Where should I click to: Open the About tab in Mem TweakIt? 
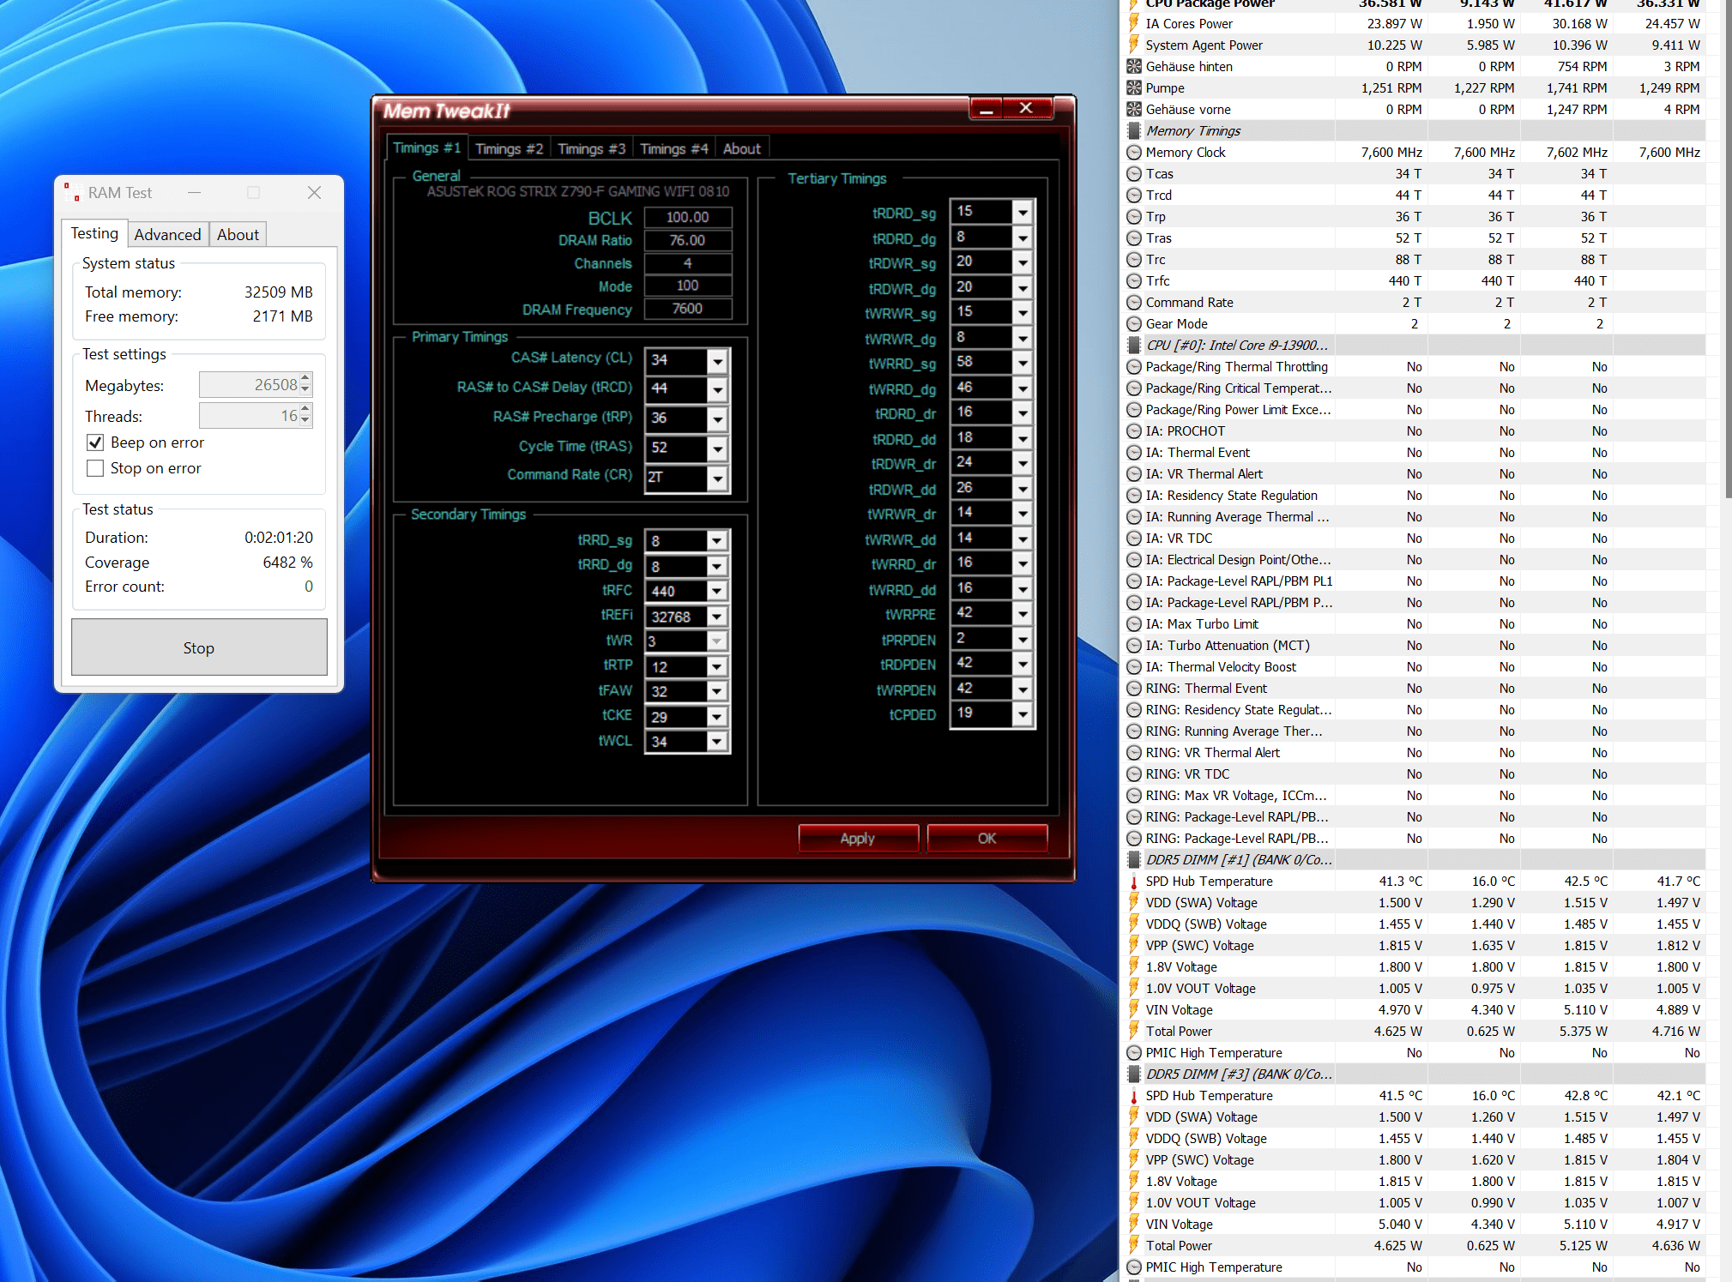[x=742, y=149]
